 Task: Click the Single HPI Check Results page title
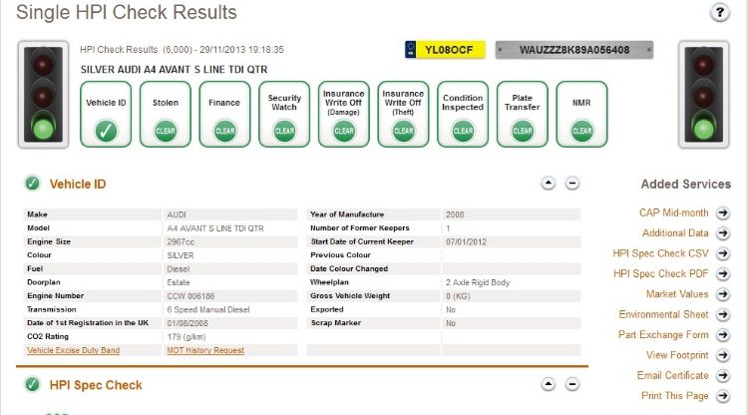pos(127,12)
